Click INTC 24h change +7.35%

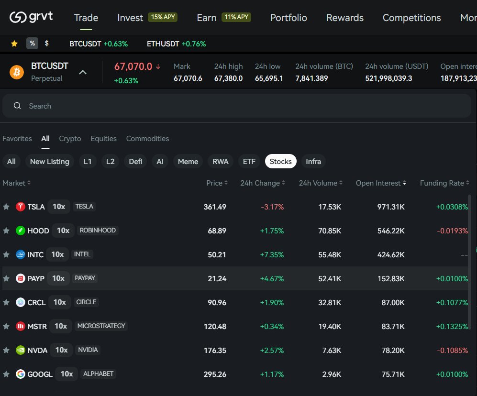(x=272, y=254)
